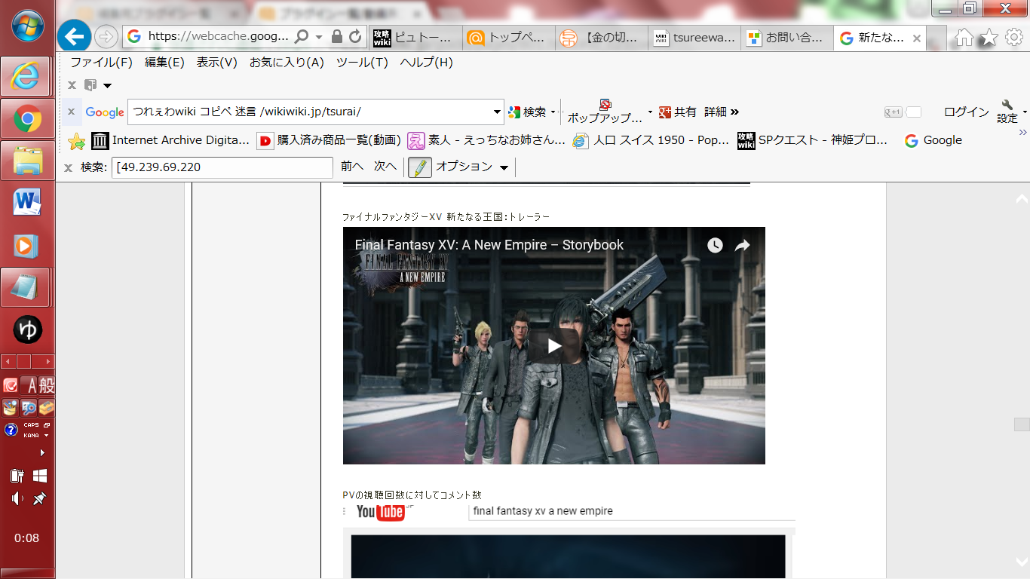
Task: Click 前へ to find previous match
Action: pyautogui.click(x=352, y=167)
